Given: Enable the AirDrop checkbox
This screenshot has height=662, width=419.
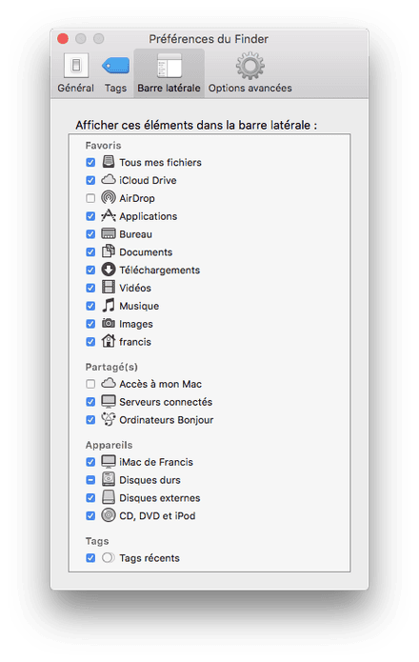Looking at the screenshot, I should point(90,198).
